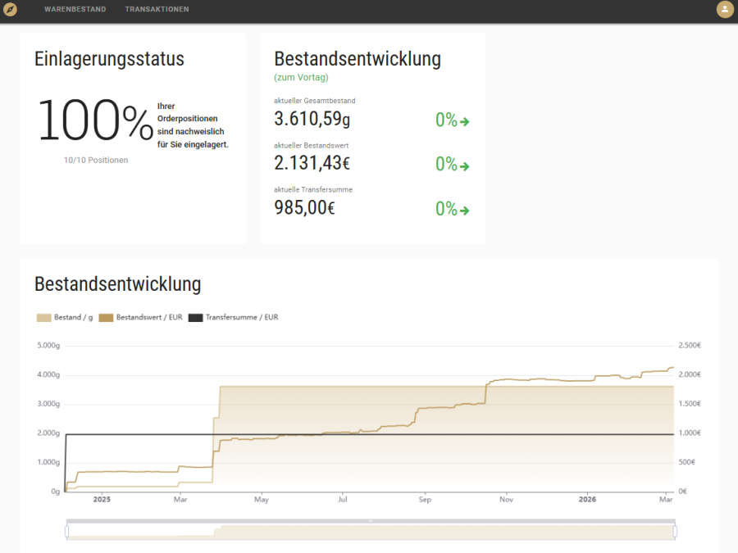Click the 2026 label on chart axis
Screen dimensions: 738x553
587,498
